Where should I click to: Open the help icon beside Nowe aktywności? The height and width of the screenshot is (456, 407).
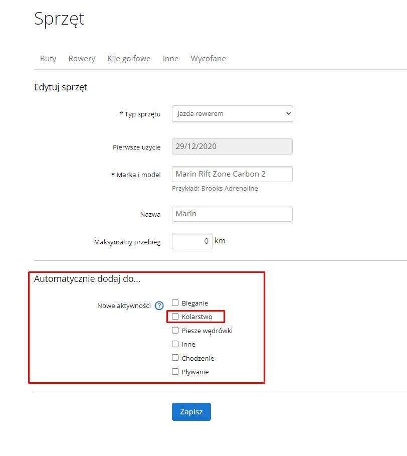pos(159,306)
